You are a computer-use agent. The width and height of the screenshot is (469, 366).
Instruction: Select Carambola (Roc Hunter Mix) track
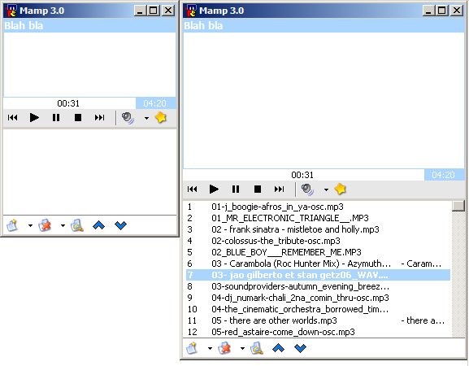(318, 264)
